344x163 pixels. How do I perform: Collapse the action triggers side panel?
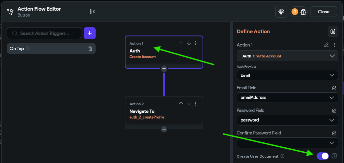pyautogui.click(x=92, y=12)
